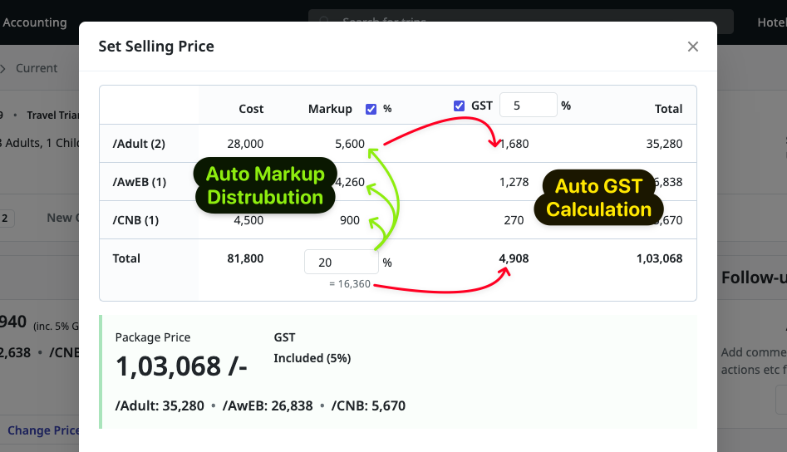Open the Accounting menu
787x452 pixels.
(x=35, y=22)
